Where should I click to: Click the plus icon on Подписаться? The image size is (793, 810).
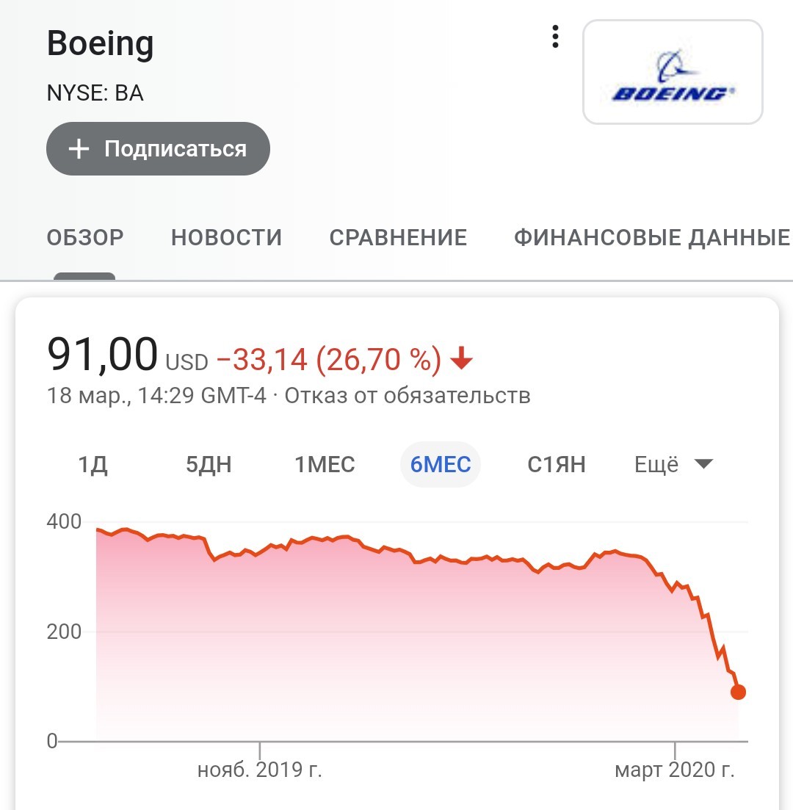[x=79, y=149]
